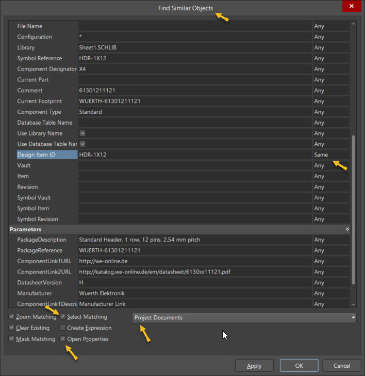
Task: Click the scrollbar up arrow
Action: coord(353,24)
